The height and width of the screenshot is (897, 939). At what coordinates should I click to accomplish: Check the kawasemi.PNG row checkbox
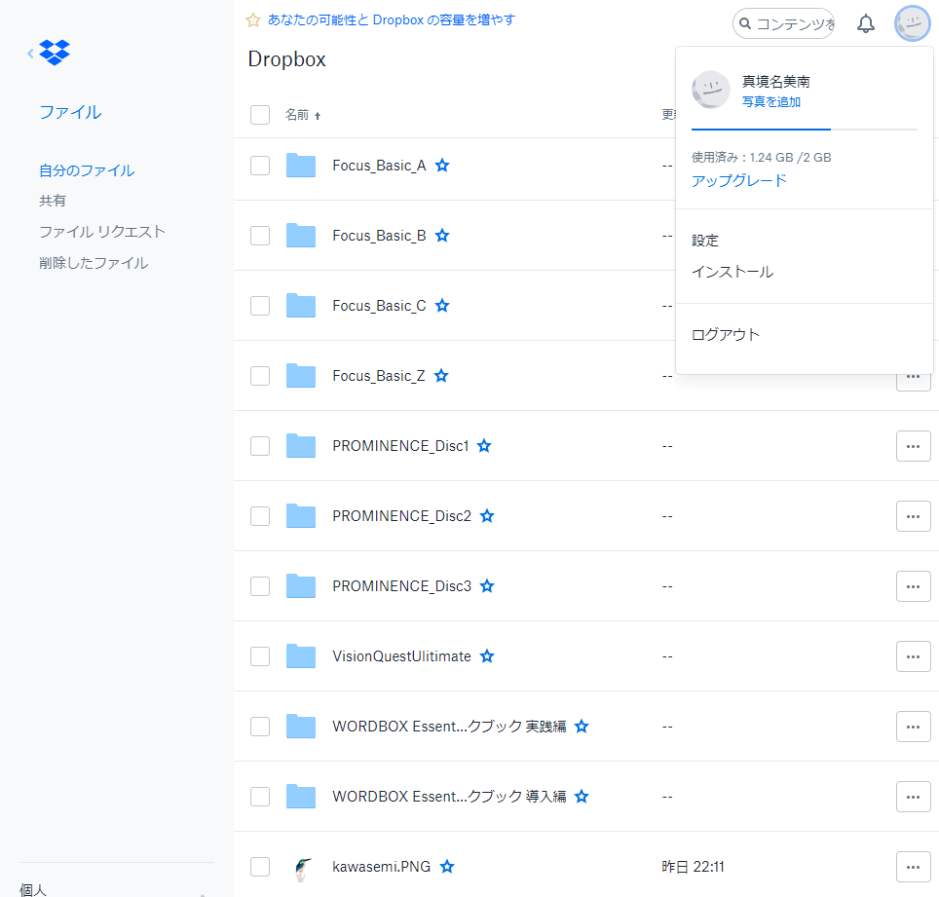260,867
